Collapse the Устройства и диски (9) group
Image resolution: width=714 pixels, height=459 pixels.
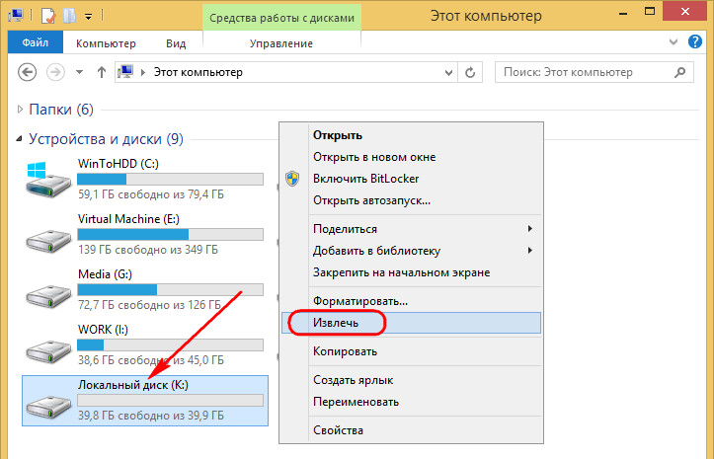19,139
